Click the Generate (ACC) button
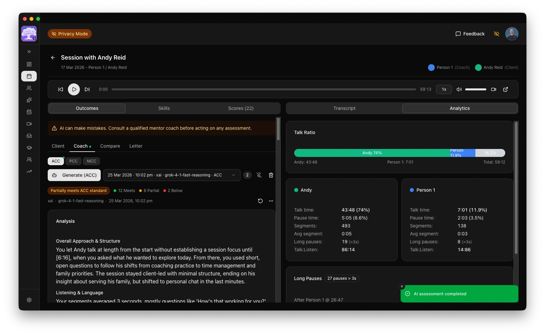This screenshot has width=545, height=335. coord(74,175)
